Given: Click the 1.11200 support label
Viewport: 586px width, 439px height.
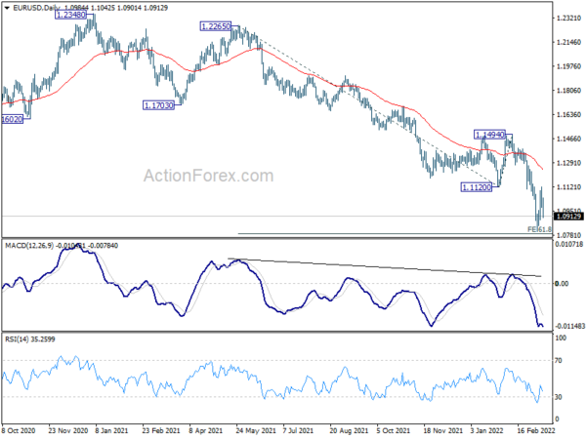Looking at the screenshot, I should click(x=477, y=187).
